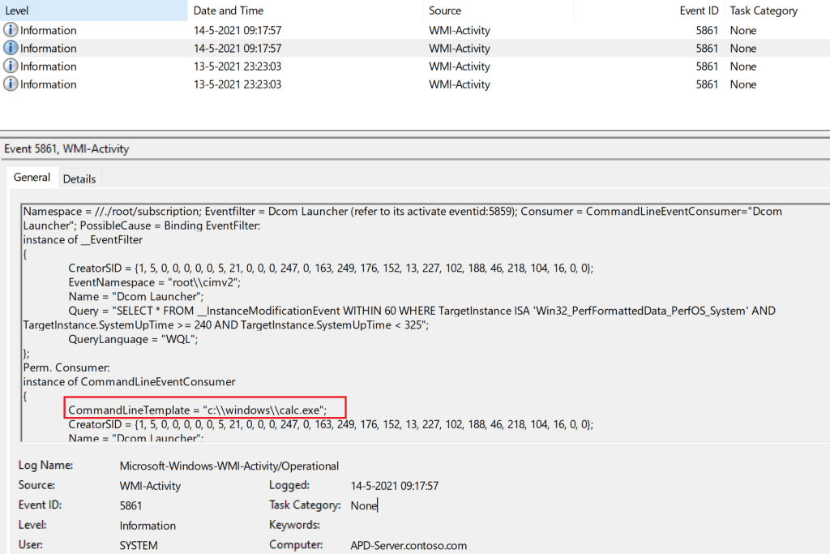Click the Source column header
Viewport: 830px width, 554px height.
445,11
